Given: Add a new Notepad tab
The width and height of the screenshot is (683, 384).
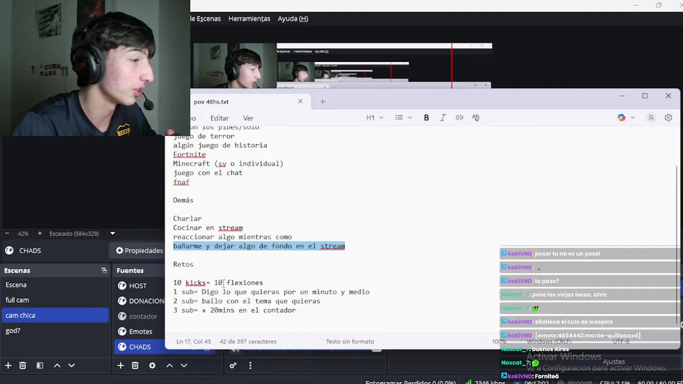Looking at the screenshot, I should (x=322, y=101).
